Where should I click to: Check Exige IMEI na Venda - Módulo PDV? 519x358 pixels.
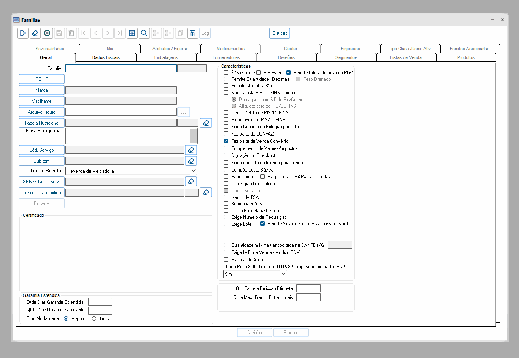226,252
